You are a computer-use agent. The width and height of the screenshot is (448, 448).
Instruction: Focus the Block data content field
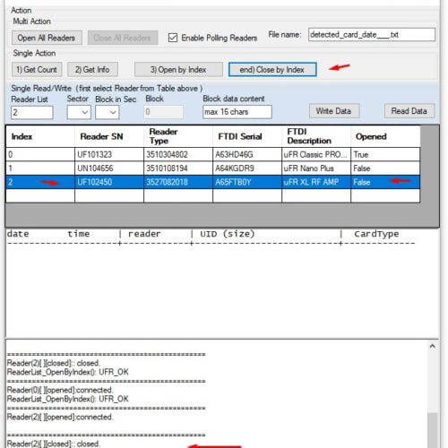[x=237, y=112]
